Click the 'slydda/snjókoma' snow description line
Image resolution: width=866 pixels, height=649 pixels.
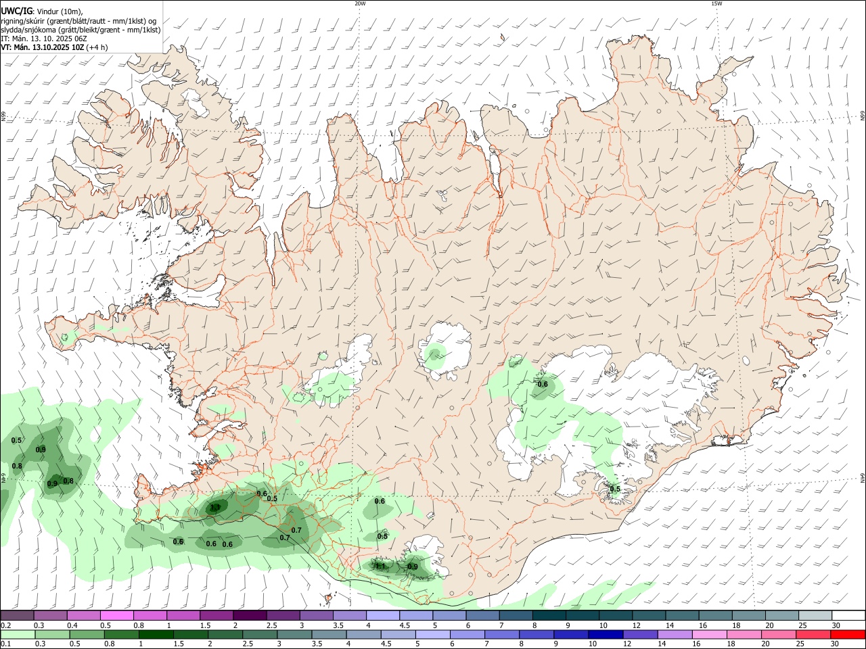[81, 30]
